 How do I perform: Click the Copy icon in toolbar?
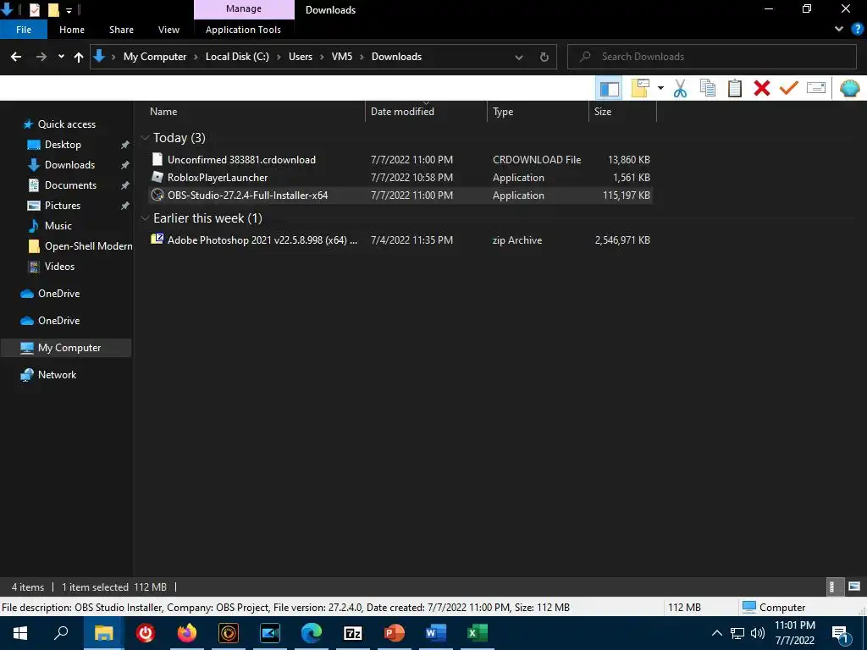[707, 88]
